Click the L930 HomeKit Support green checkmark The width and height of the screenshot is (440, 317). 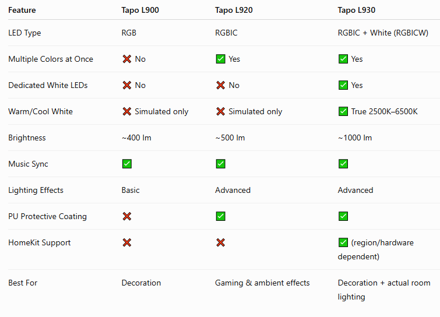[343, 242]
